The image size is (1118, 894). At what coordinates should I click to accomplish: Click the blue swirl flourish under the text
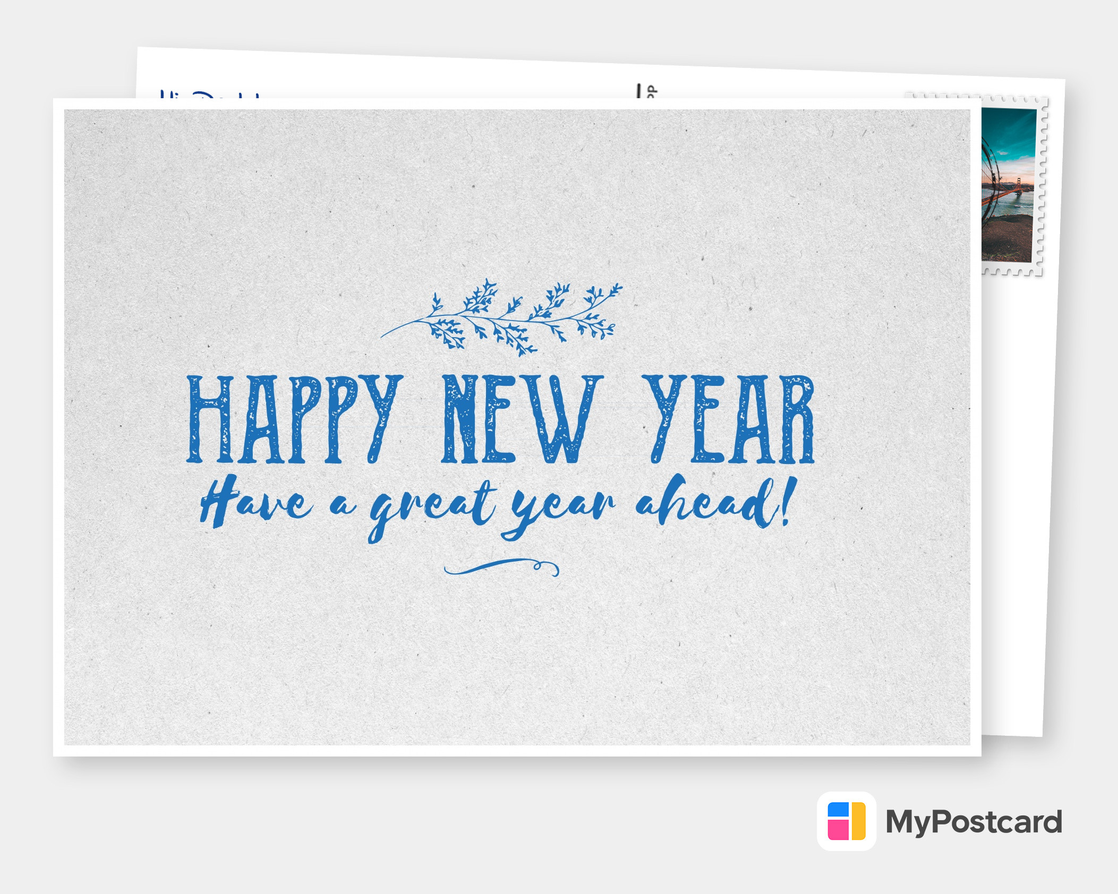[501, 568]
